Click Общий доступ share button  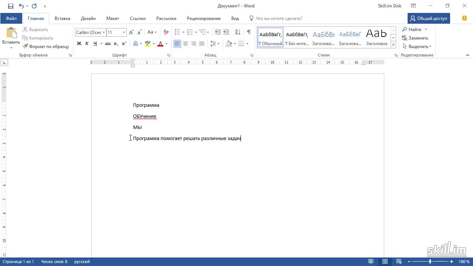click(x=429, y=18)
